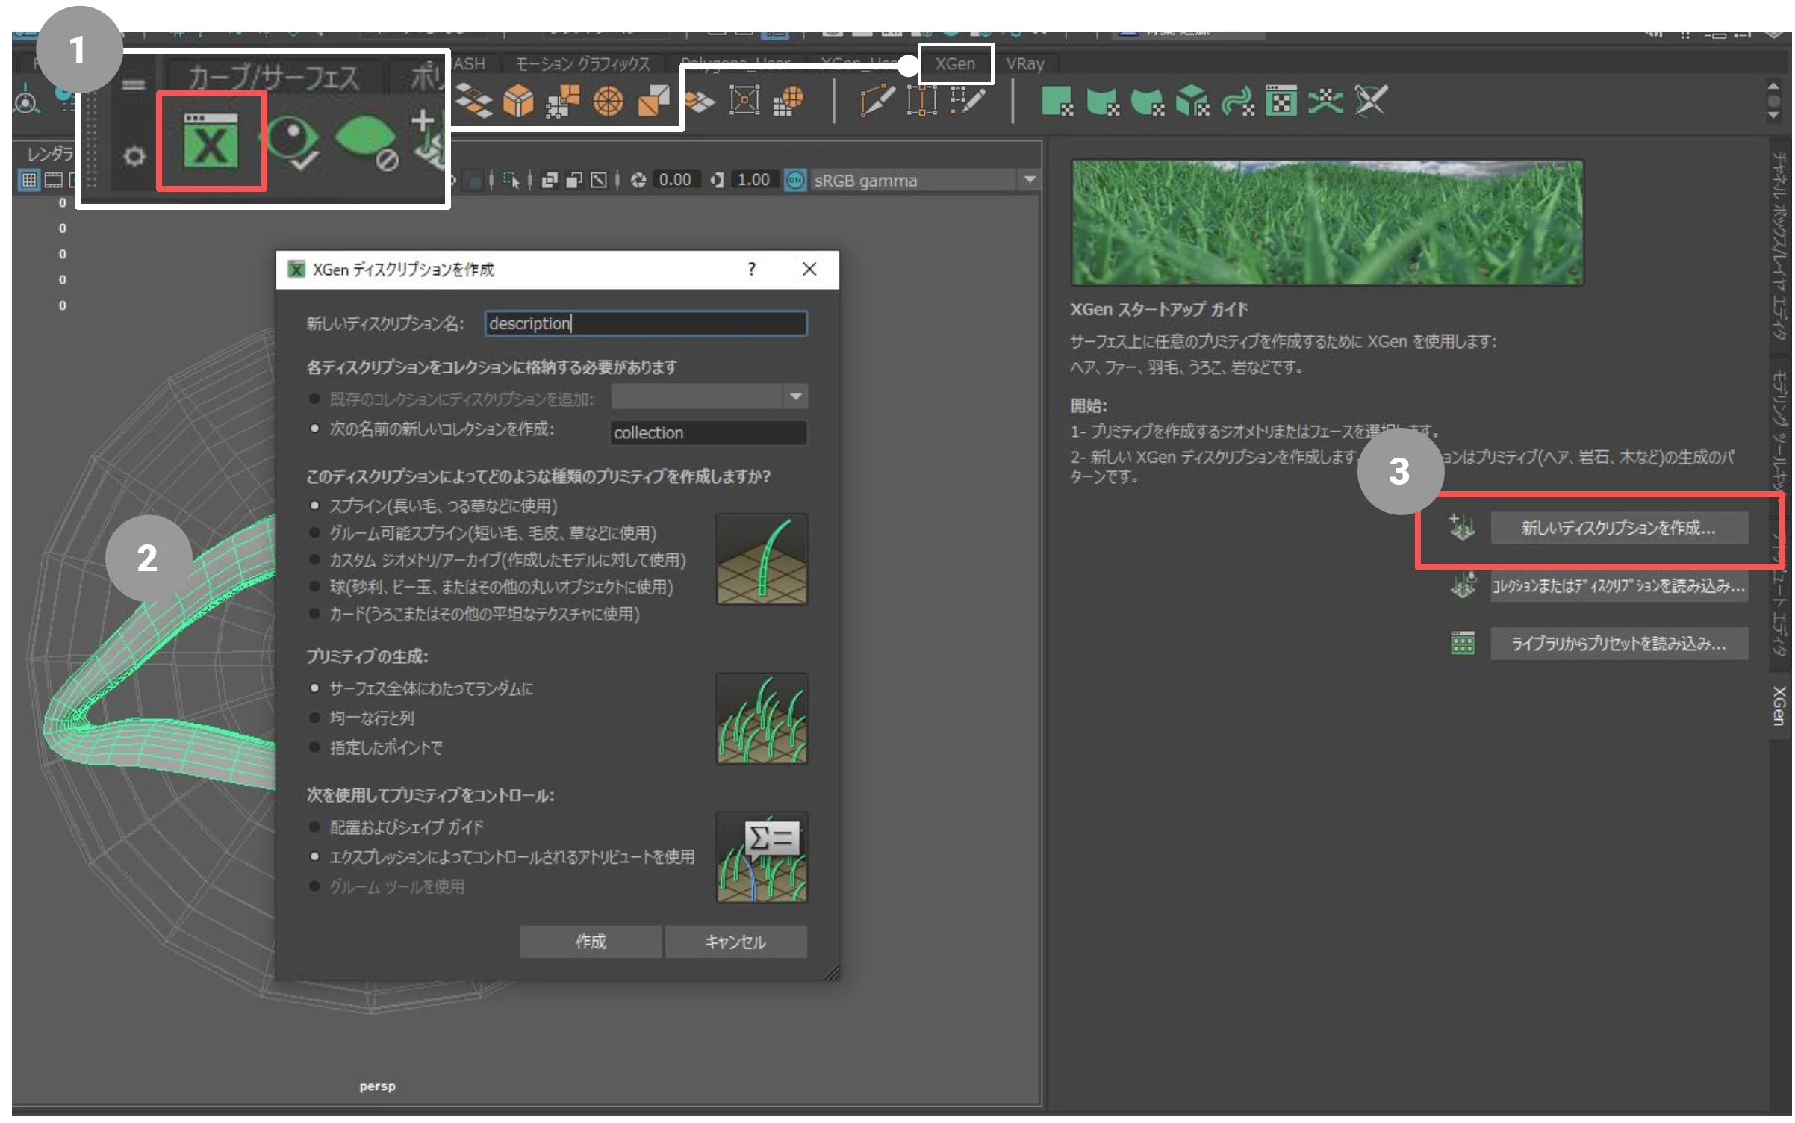Click 新しいディスクリプションを作成 button

pyautogui.click(x=1618, y=528)
